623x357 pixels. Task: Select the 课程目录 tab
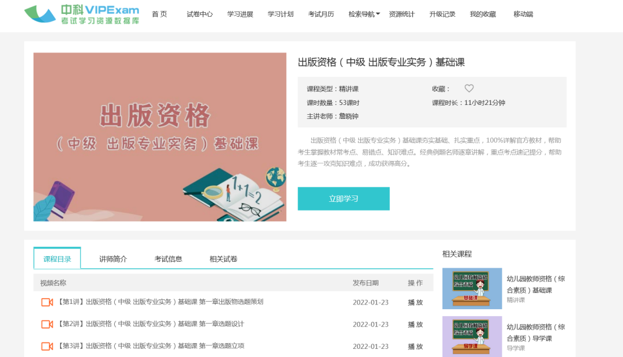click(57, 259)
